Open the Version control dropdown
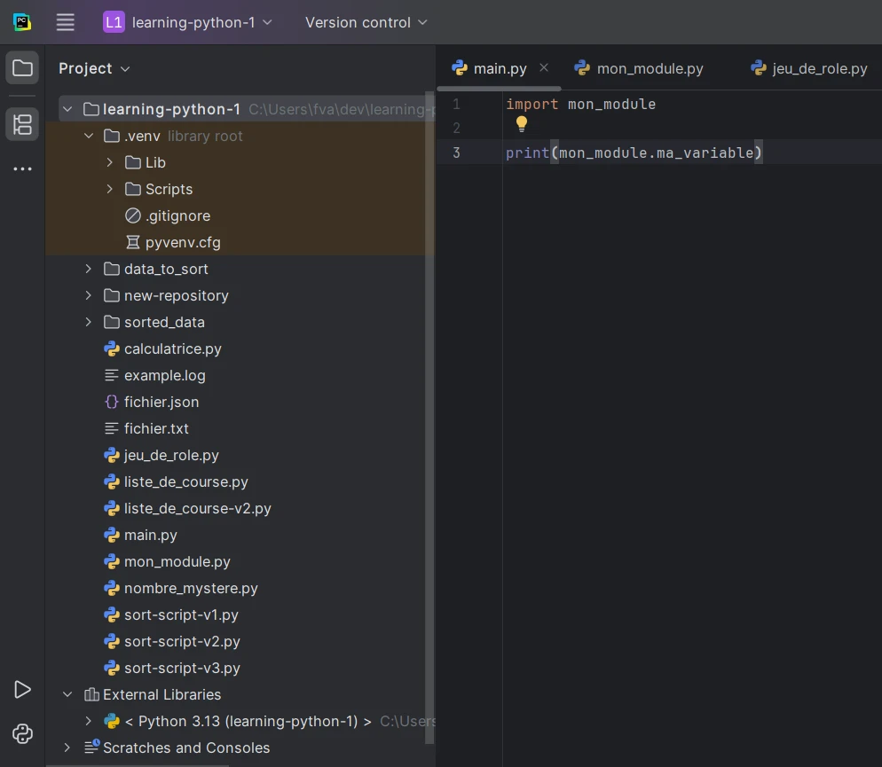 point(366,22)
